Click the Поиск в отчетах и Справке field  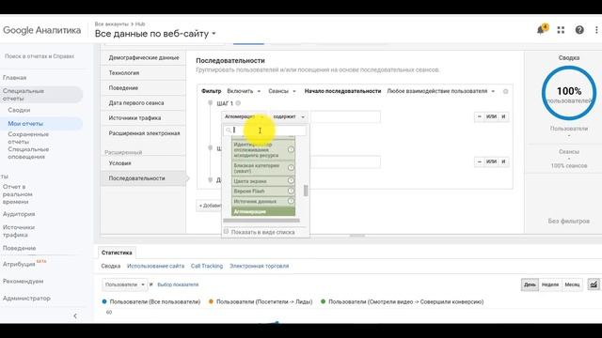click(40, 56)
